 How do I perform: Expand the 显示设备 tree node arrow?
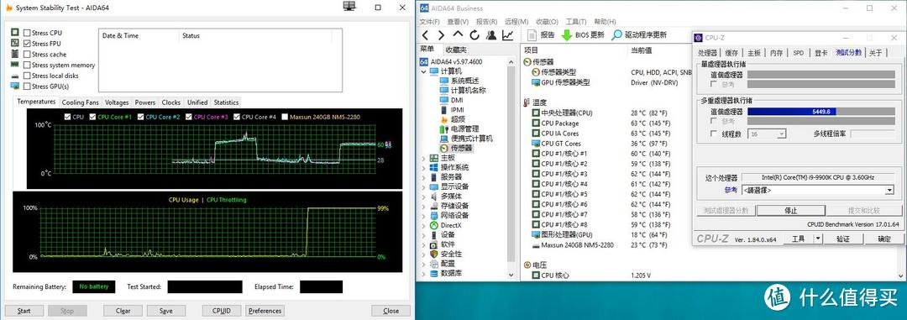(423, 187)
